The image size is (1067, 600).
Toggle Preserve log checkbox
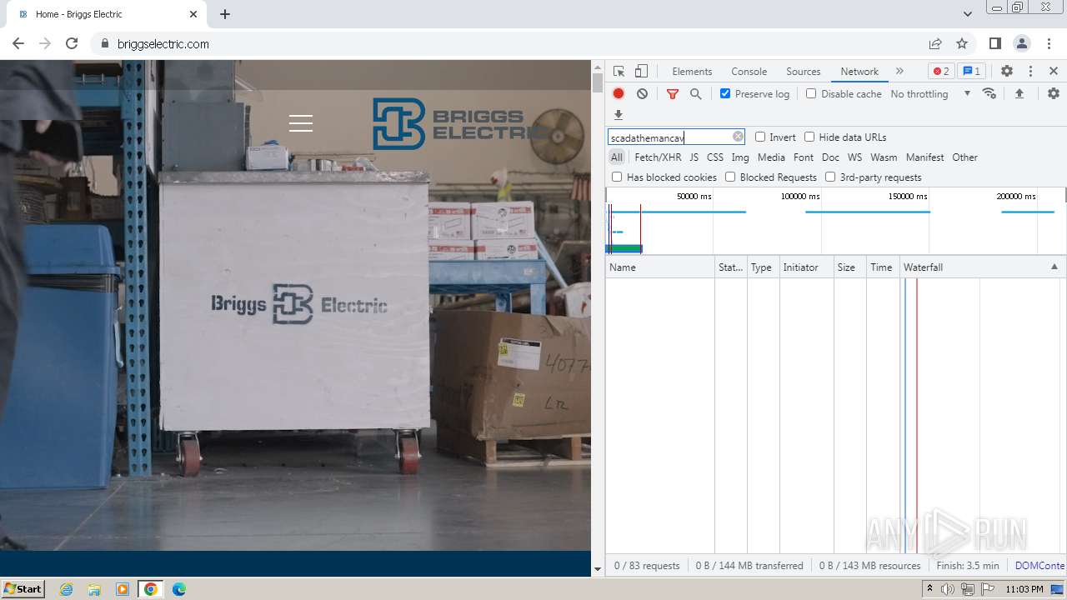[725, 93]
